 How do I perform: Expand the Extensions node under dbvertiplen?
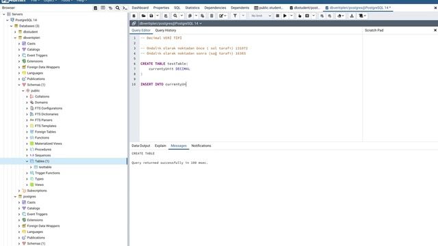click(19, 61)
